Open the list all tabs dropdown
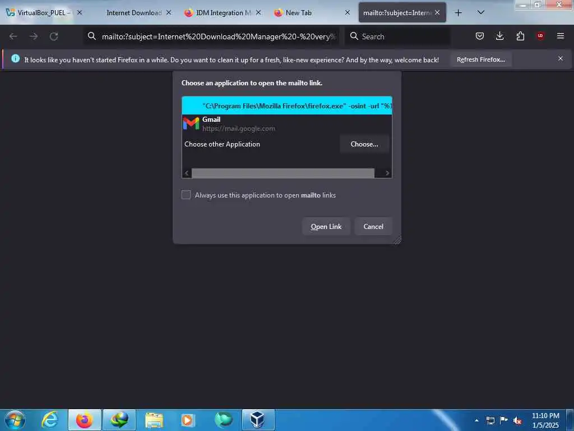The width and height of the screenshot is (574, 431). point(481,12)
